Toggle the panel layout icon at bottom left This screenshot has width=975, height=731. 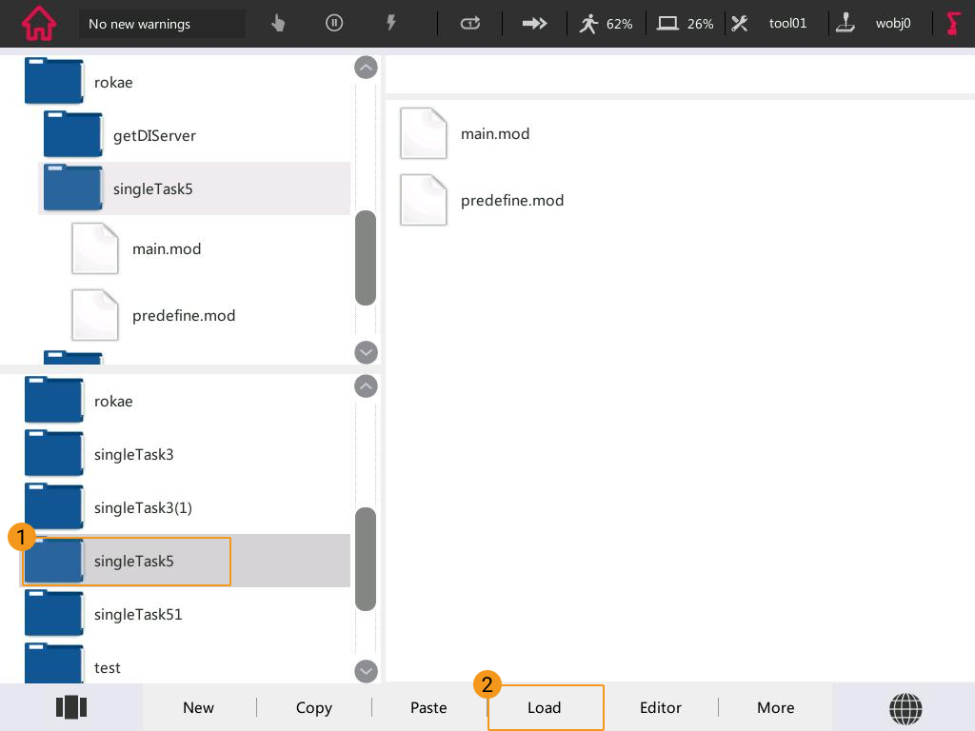pyautogui.click(x=71, y=707)
